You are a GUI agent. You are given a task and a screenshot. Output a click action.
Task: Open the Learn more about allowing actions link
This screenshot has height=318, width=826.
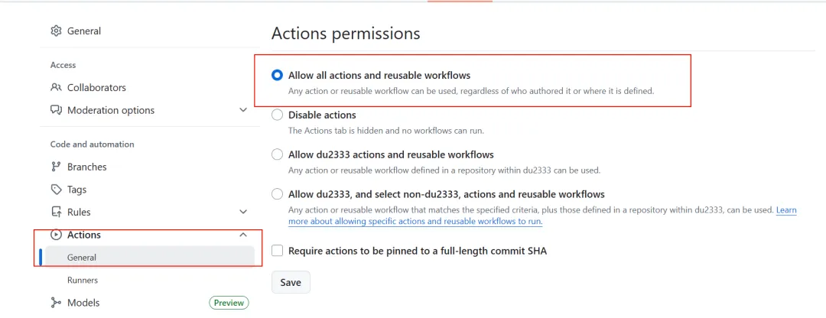tap(542, 216)
